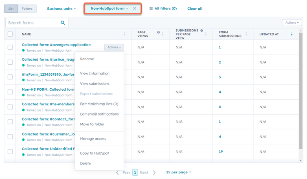Open Collected form: #avengers-application link
This screenshot has width=307, height=179.
56,45
